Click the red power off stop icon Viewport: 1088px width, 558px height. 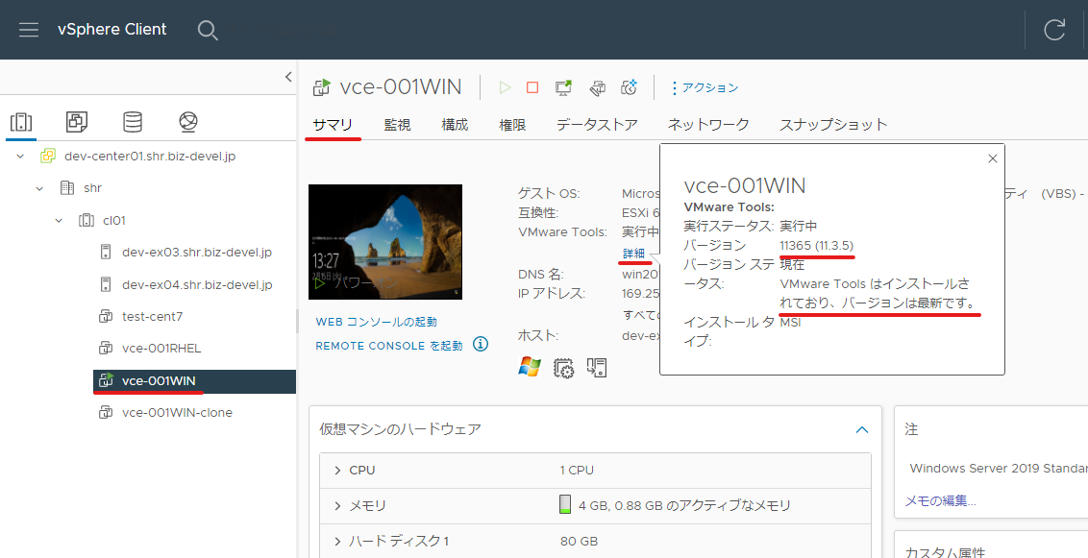(x=532, y=87)
